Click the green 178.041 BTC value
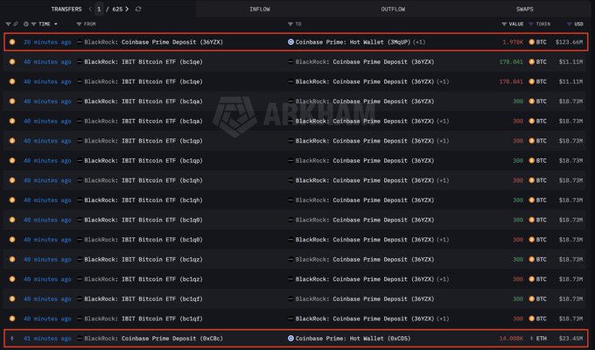 [x=511, y=61]
